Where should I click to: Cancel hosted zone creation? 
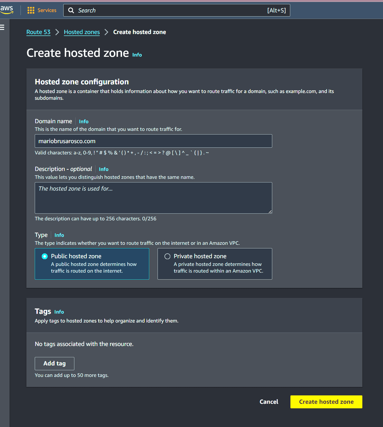pyautogui.click(x=269, y=401)
